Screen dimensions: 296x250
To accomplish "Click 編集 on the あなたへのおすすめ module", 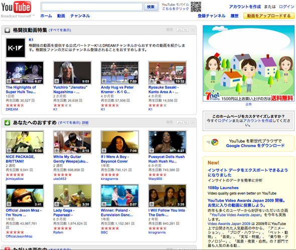I will (x=170, y=122).
